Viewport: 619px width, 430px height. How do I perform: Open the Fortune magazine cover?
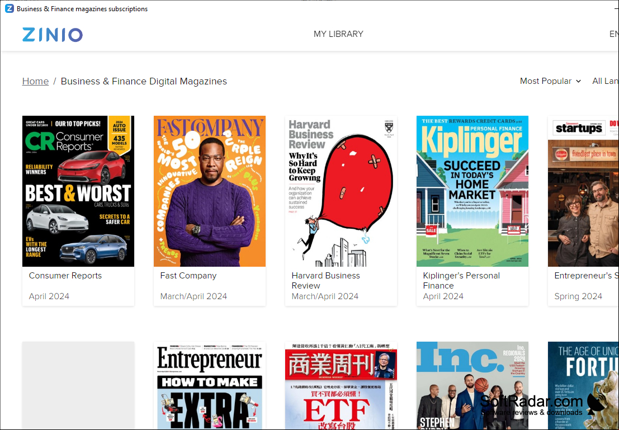pos(583,386)
